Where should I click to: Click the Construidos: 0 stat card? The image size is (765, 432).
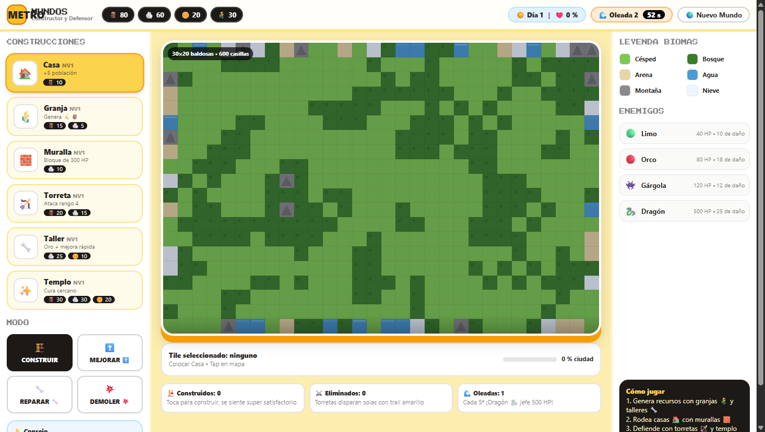232,398
